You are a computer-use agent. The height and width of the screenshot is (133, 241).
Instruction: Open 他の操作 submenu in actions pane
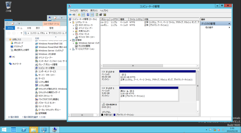pos(216,27)
